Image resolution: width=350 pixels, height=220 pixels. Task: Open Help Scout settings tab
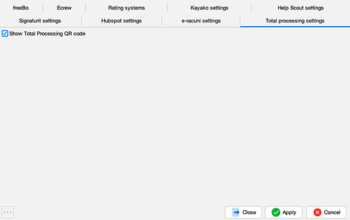click(x=300, y=8)
